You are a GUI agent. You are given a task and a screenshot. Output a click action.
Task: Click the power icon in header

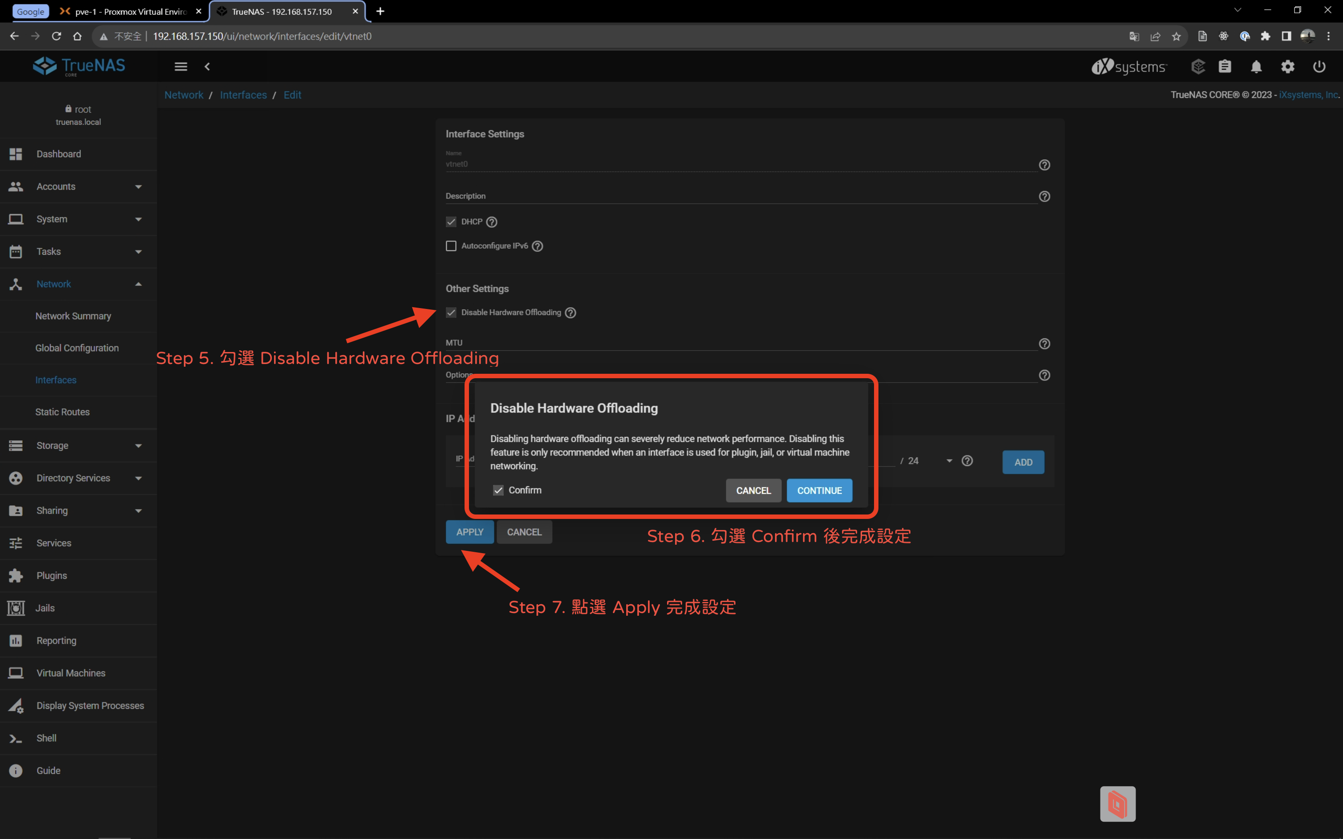pyautogui.click(x=1319, y=67)
